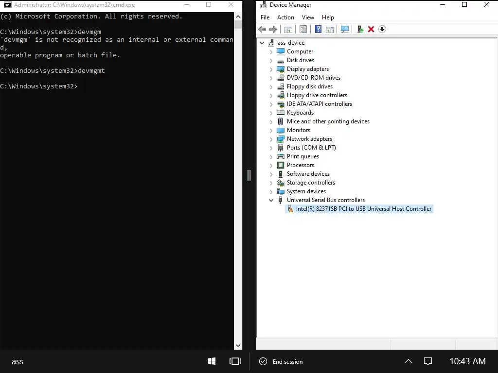Expand the Network adapters node chevron
The image size is (498, 373).
271,139
